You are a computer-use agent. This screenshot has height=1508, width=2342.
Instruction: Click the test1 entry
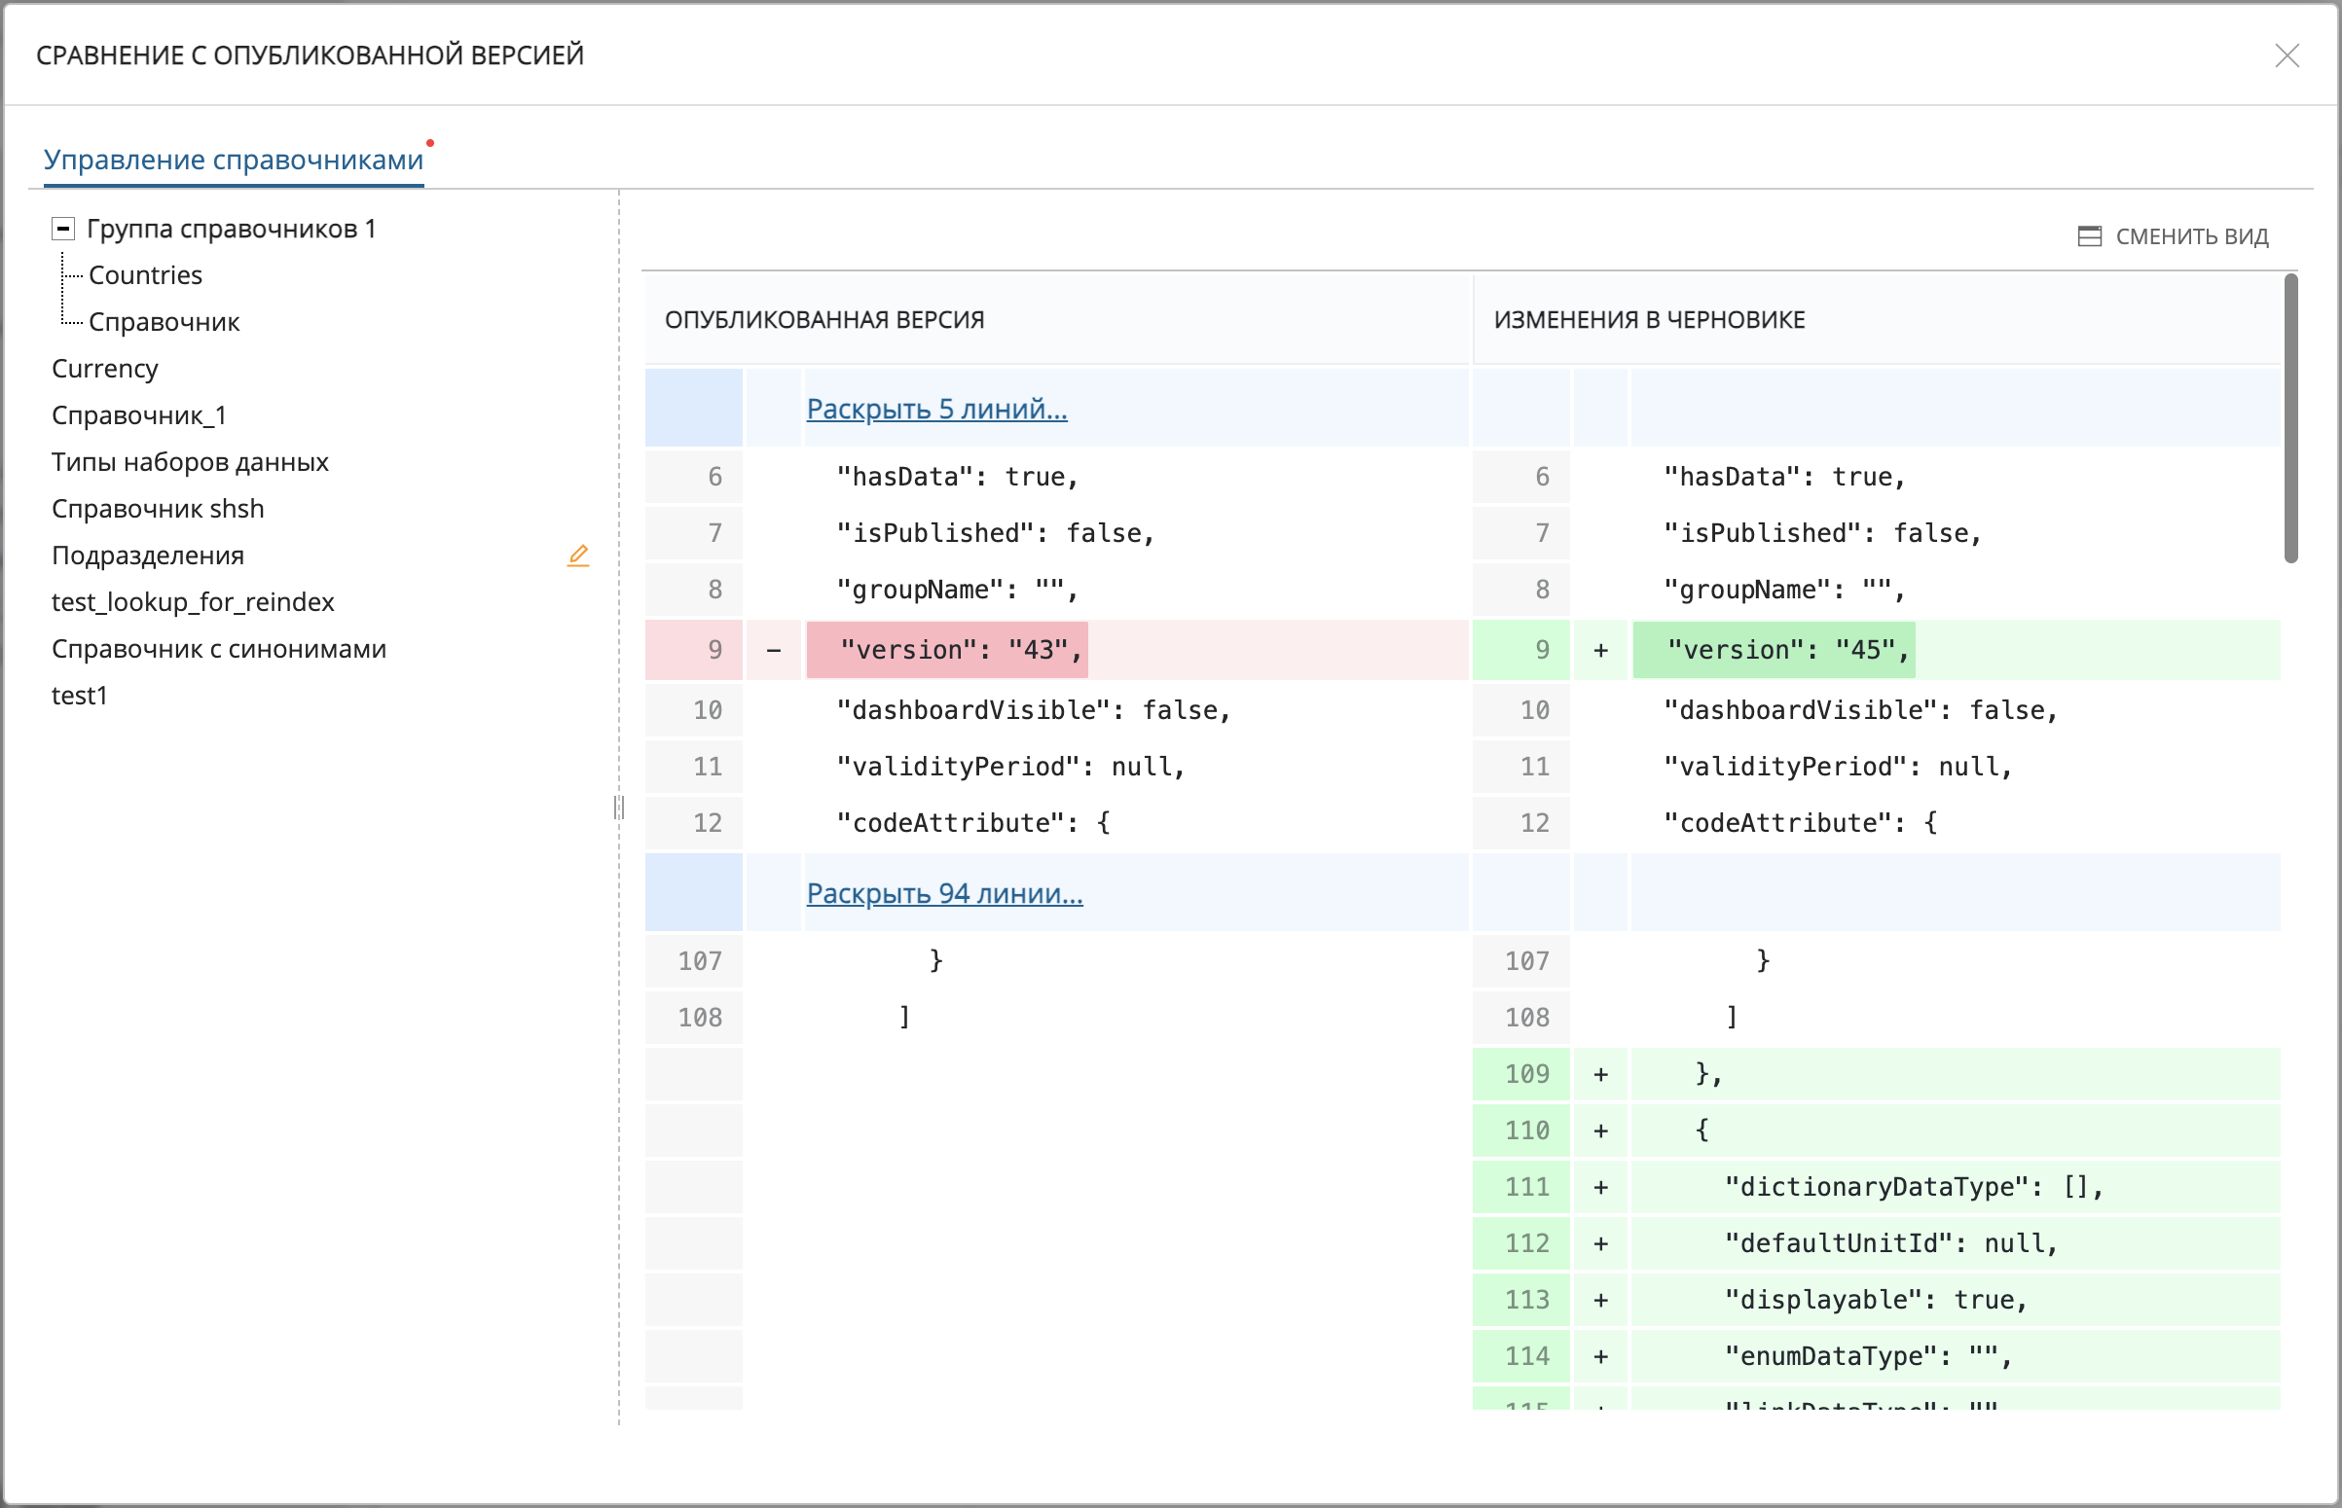[80, 697]
